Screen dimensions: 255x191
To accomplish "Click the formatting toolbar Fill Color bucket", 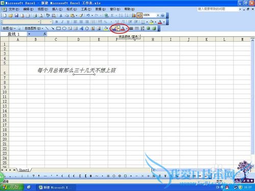I will point(151,22).
